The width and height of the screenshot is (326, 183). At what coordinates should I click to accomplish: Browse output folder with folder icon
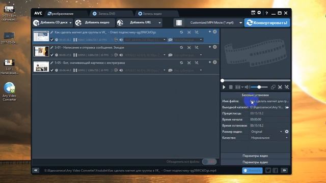click(287, 107)
